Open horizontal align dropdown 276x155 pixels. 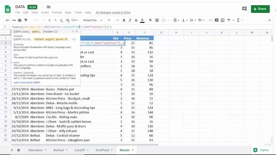pos(176,20)
